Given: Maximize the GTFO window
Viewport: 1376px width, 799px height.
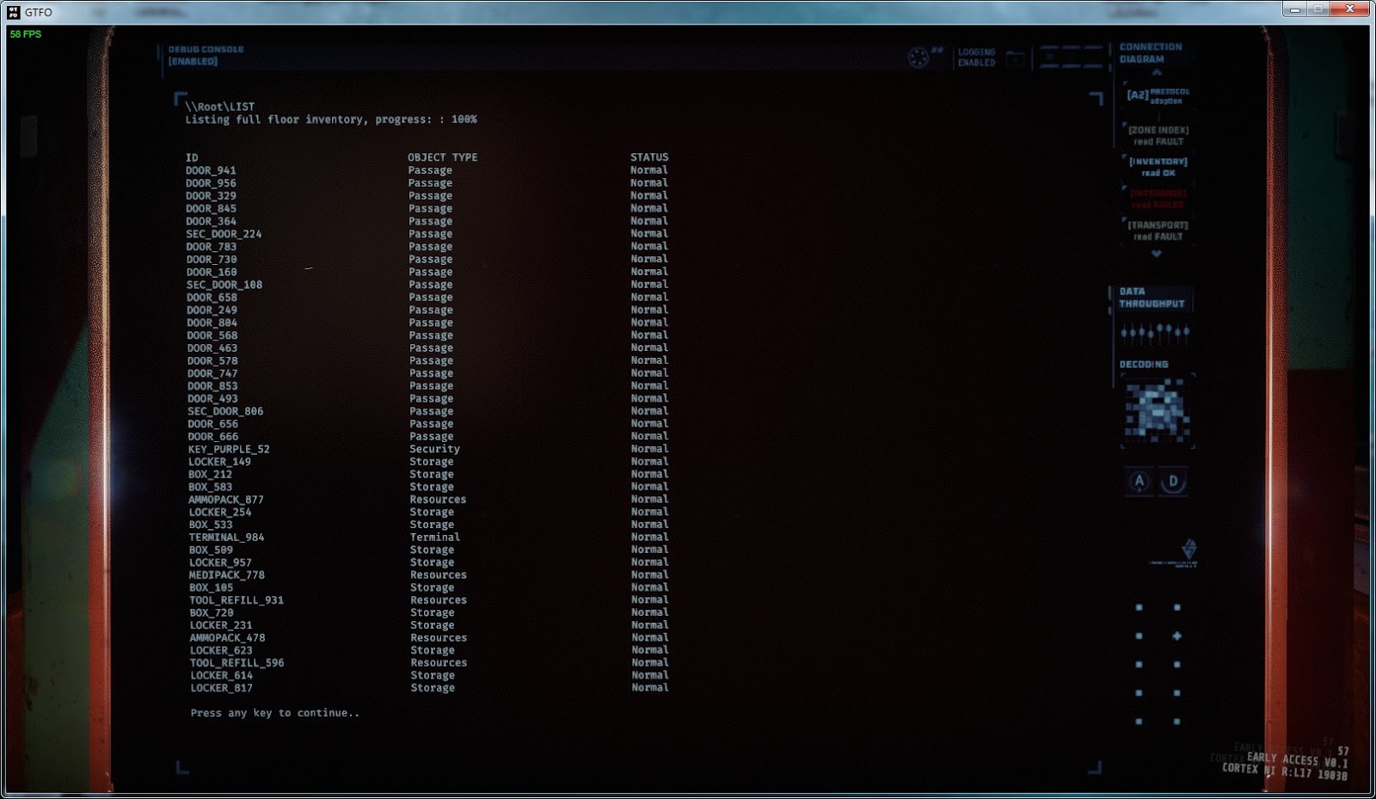Looking at the screenshot, I should pos(1317,9).
